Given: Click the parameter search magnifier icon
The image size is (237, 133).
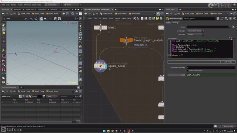Looking at the screenshot, I should coord(226,18).
